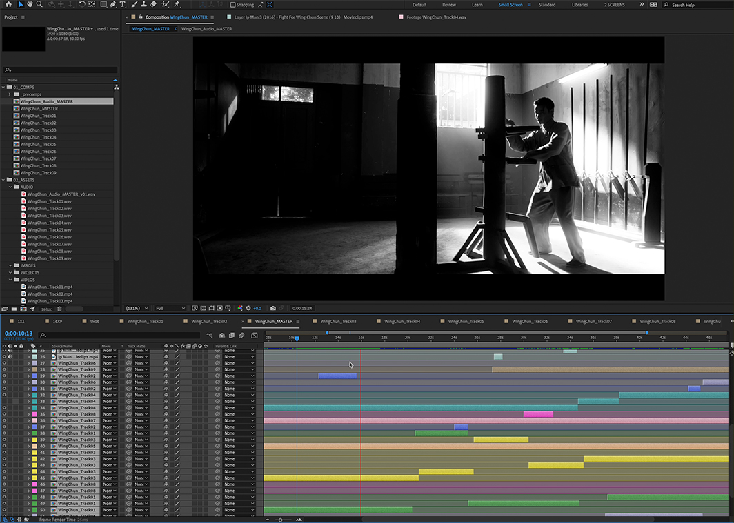Open the Footage WingChun_Track04.wav viewer tab
This screenshot has width=734, height=523.
click(436, 17)
